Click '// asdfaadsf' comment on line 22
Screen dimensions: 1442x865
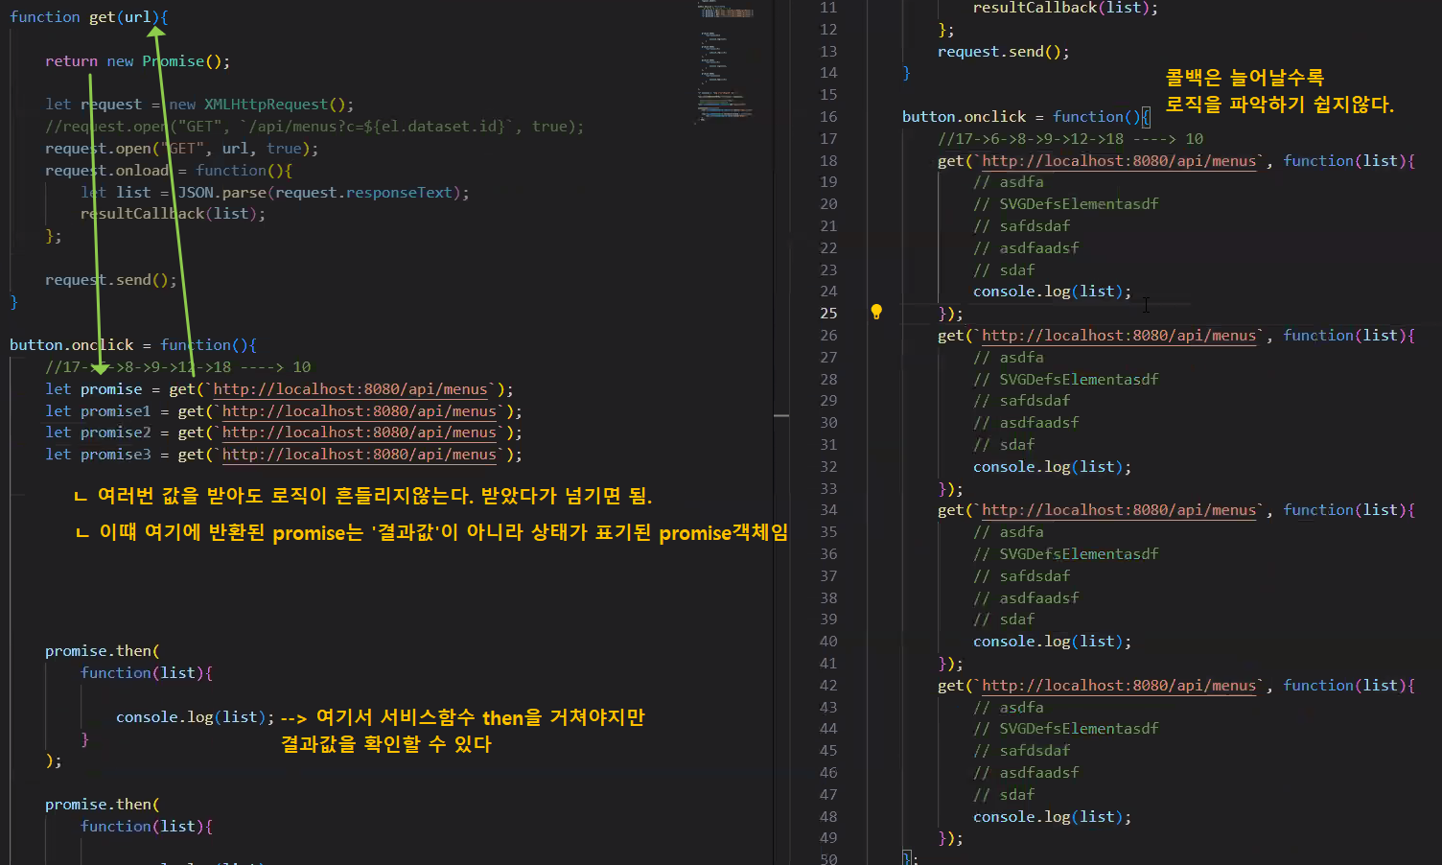[x=1026, y=248]
